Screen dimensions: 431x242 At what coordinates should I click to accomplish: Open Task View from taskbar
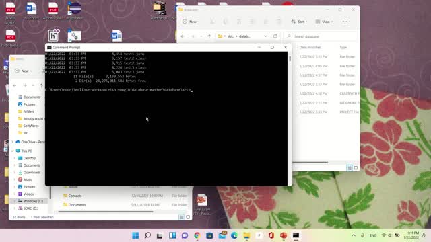pos(160,235)
